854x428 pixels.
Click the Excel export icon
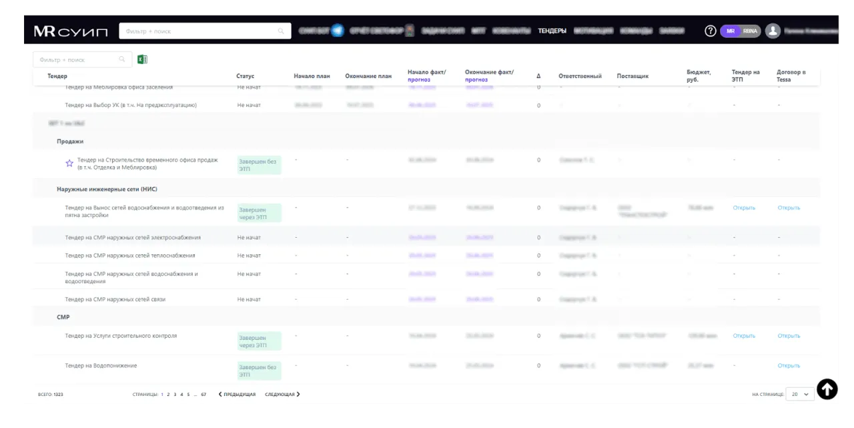[142, 59]
